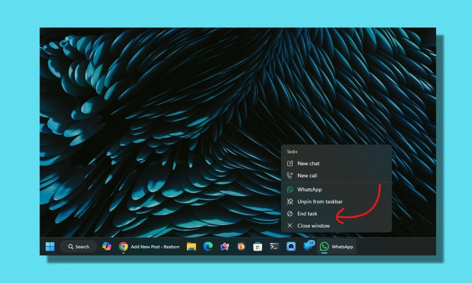Choose "Unpin from taskbar" for WhatsApp
The height and width of the screenshot is (283, 472).
pos(320,201)
